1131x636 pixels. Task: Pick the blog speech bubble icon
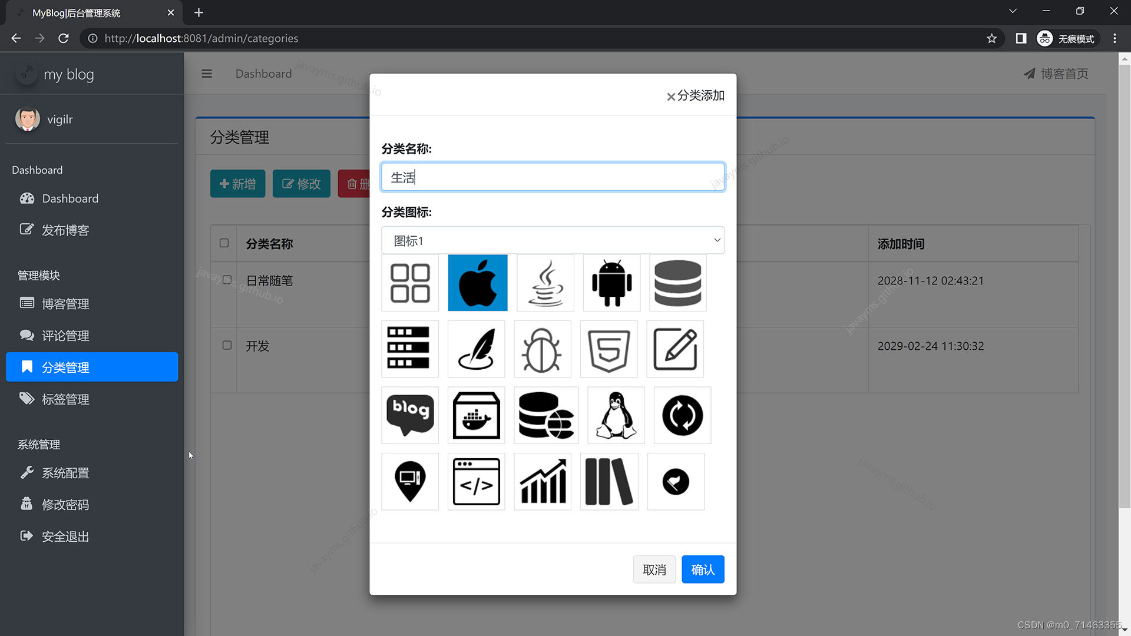(x=410, y=416)
